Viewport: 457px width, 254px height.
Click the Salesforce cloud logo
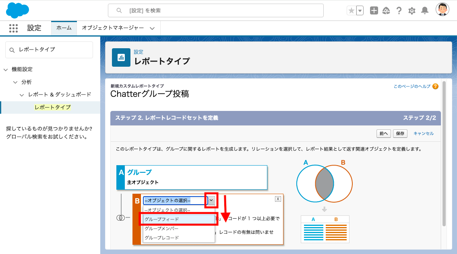tap(17, 10)
